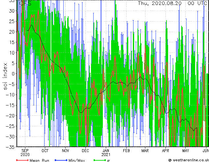The image size is (209, 162).
Task: Click the blue Min/Max legend line
Action: point(61,160)
